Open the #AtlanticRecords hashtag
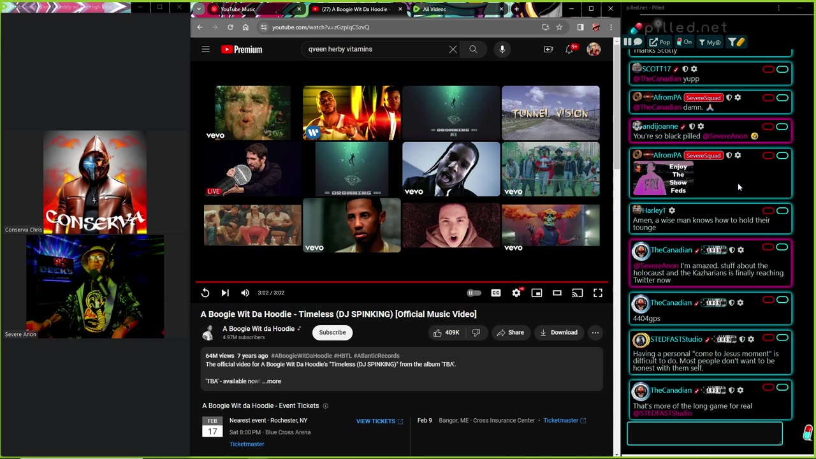The width and height of the screenshot is (816, 459). [x=377, y=356]
